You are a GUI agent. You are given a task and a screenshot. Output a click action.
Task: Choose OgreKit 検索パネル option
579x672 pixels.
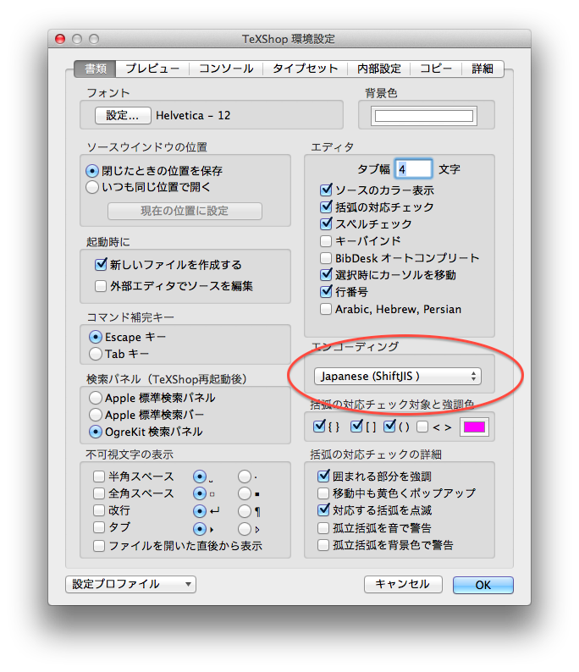[96, 432]
